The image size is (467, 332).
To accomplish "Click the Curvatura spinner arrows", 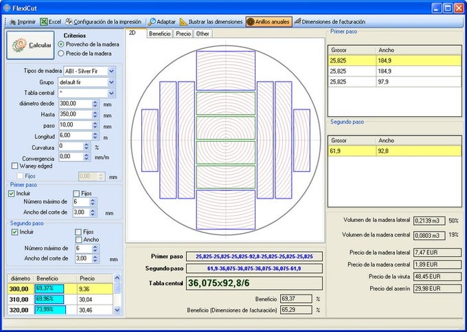I will [87, 146].
